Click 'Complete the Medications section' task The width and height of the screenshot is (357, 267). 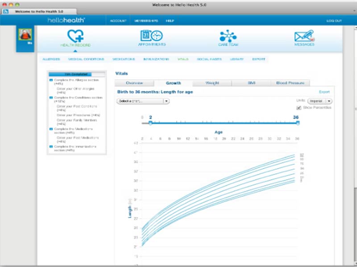click(x=73, y=130)
